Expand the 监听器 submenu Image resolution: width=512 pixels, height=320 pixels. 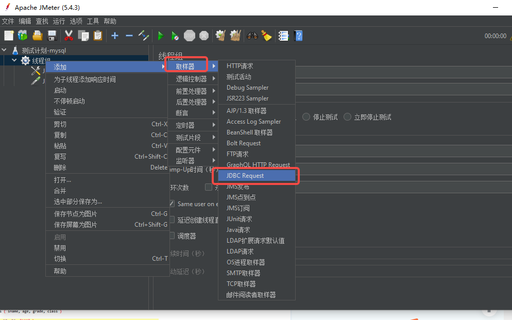[x=193, y=161]
